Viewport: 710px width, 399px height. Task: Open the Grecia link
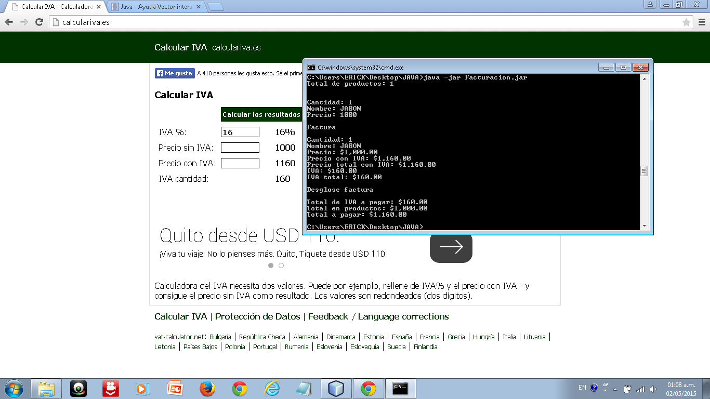(456, 337)
